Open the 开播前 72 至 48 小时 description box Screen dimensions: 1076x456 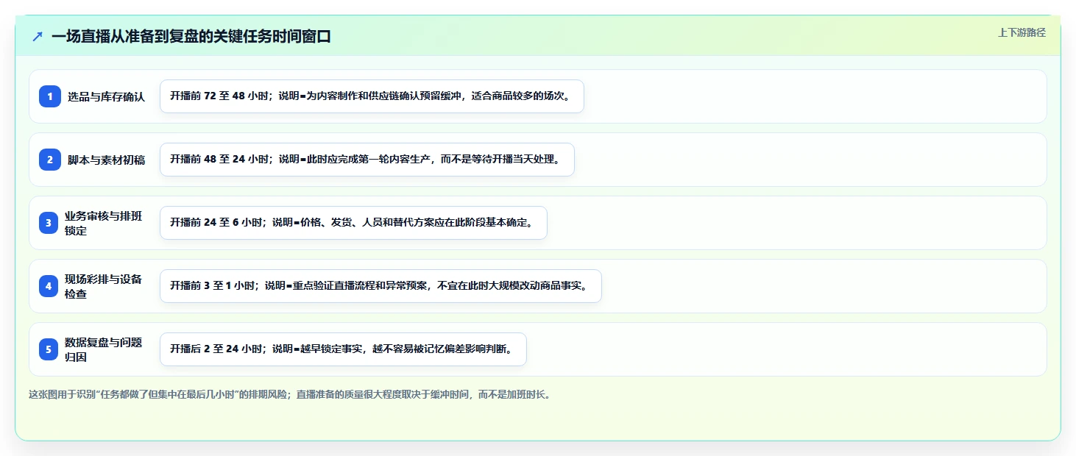[372, 96]
